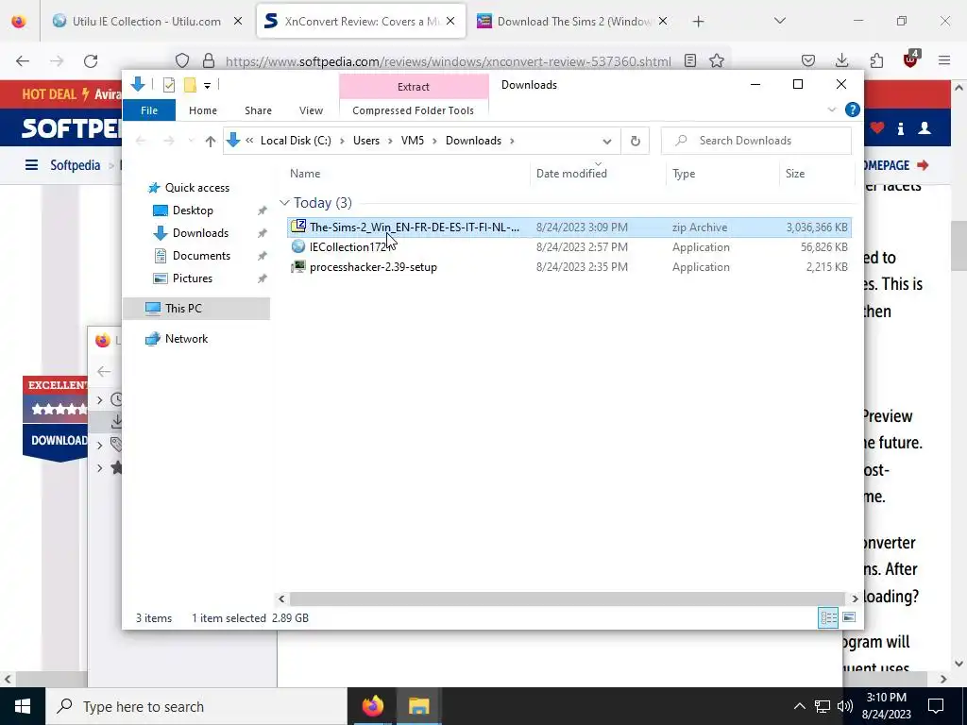Click the Explorer horizontal scrollbar

[x=567, y=599]
